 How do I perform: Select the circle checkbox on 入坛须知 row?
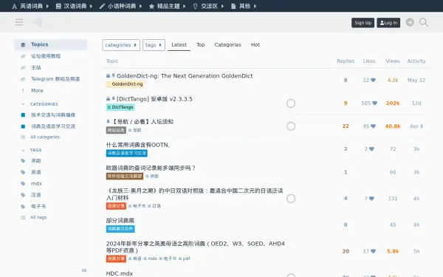291,126
